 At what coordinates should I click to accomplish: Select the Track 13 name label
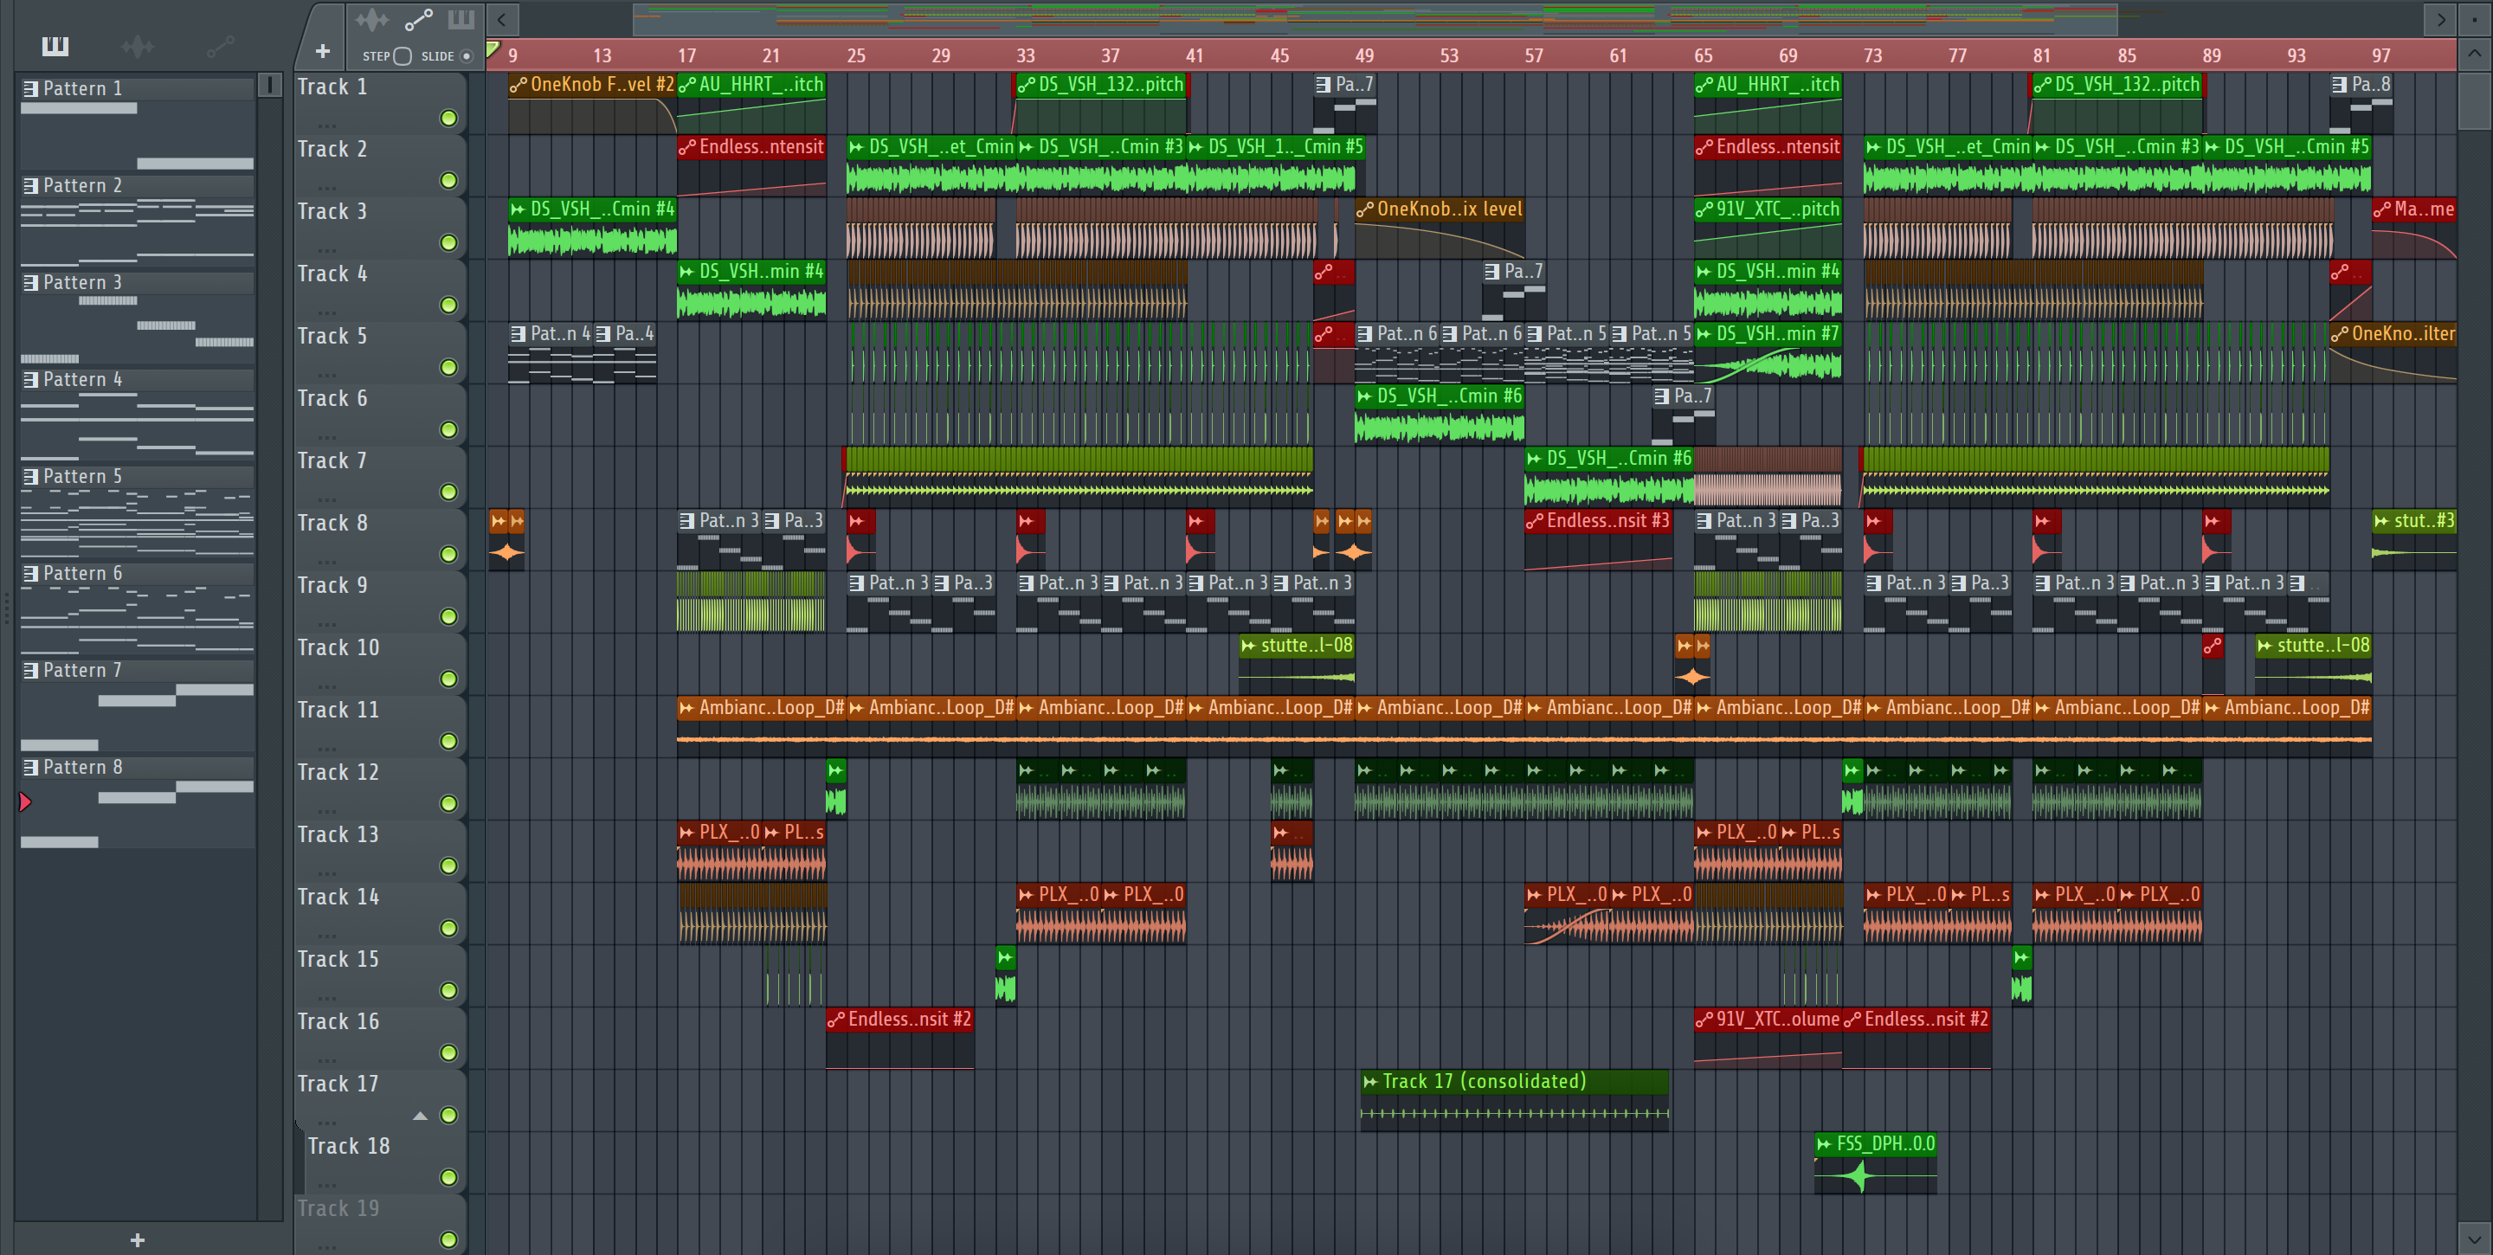coord(338,834)
